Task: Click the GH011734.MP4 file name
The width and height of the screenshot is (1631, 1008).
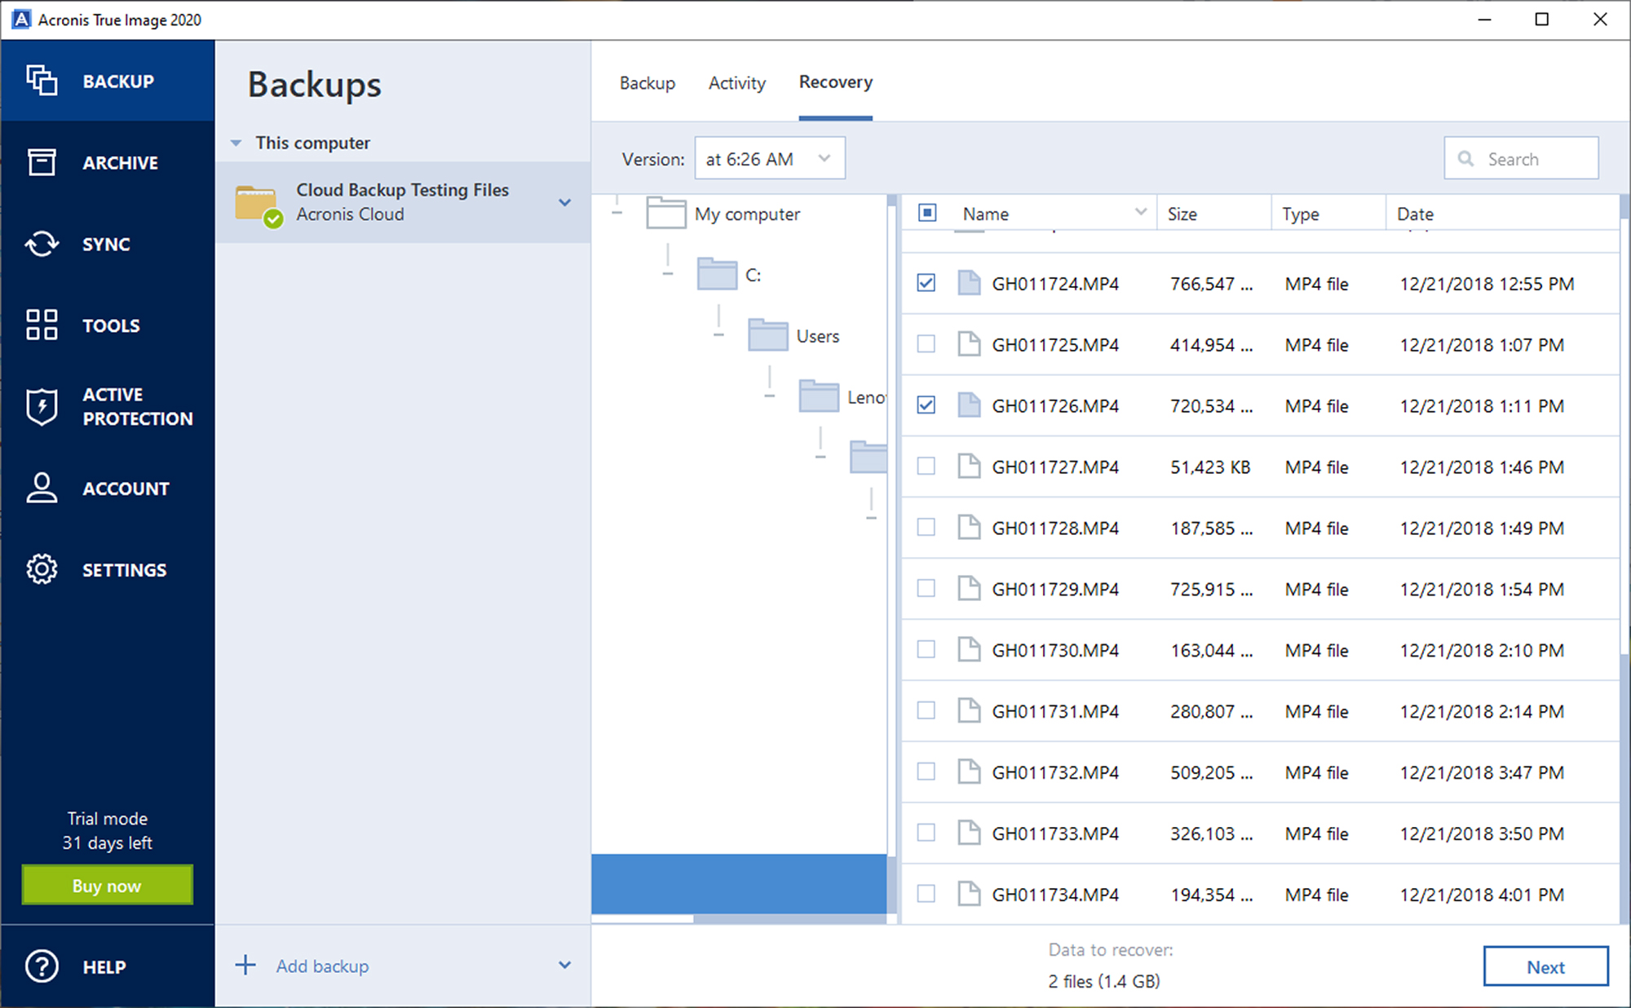Action: click(1055, 895)
